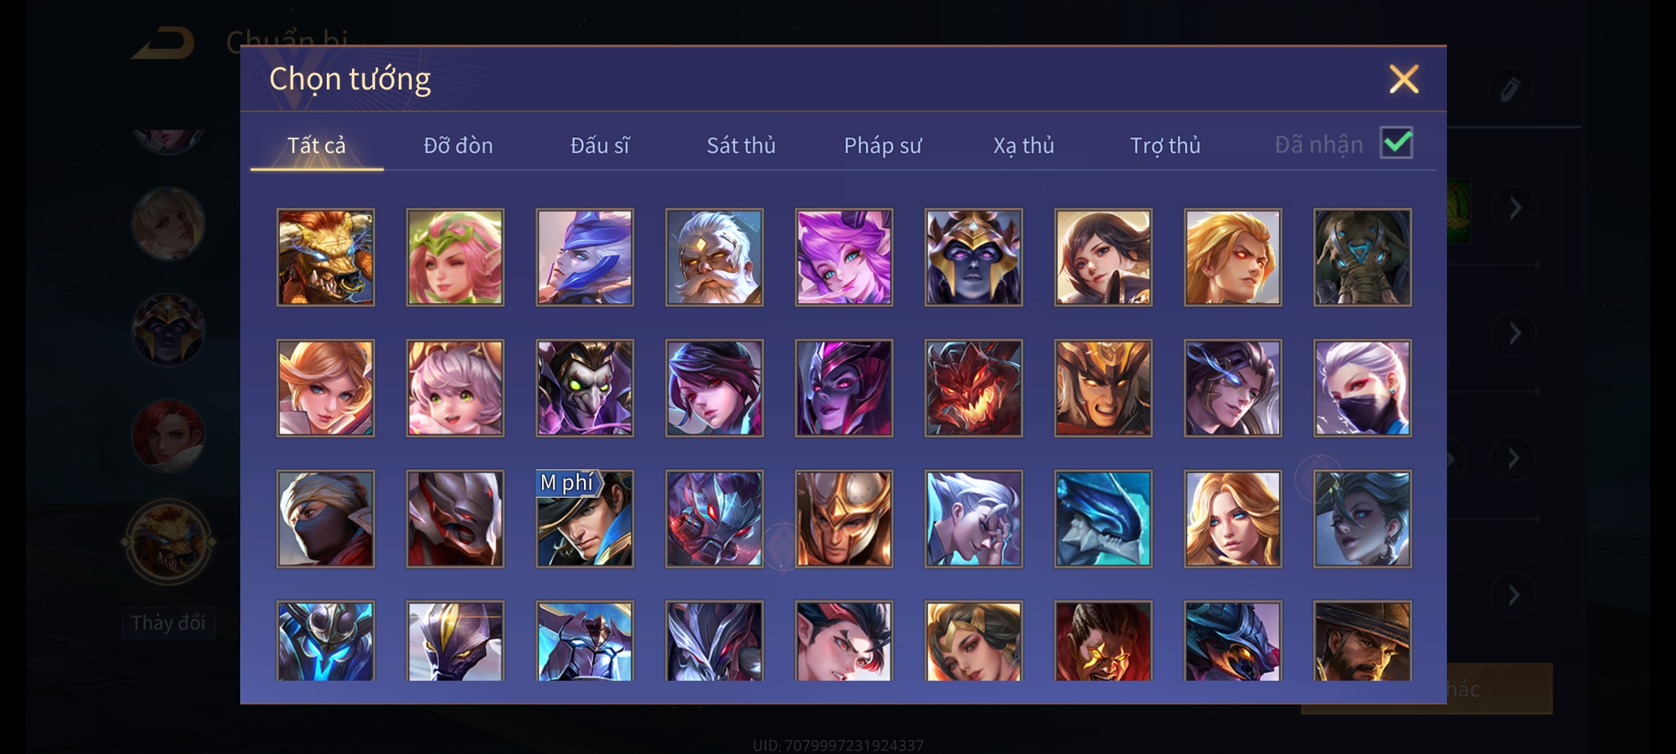Pick the blonde woman with blue eyes hero

coord(1233,519)
